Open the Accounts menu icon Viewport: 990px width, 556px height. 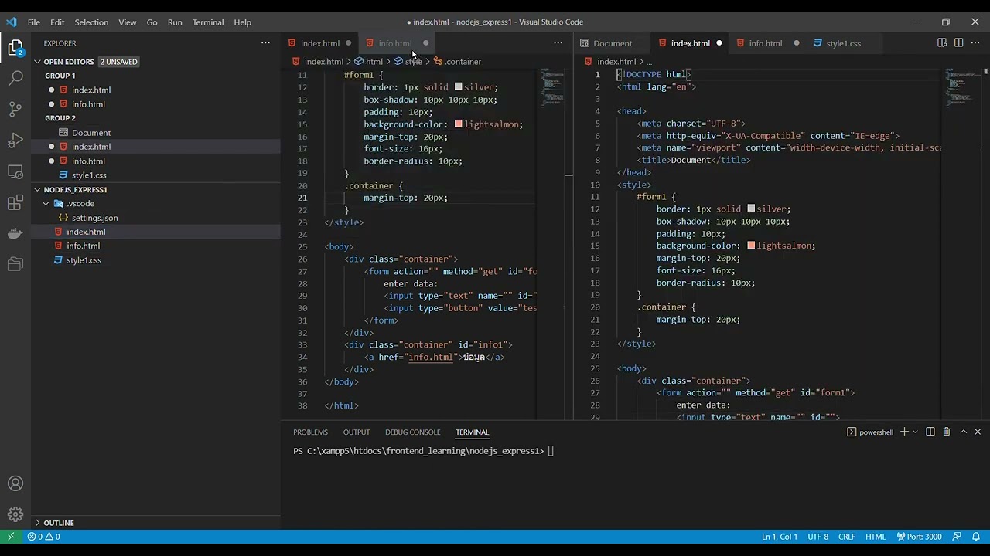15,484
